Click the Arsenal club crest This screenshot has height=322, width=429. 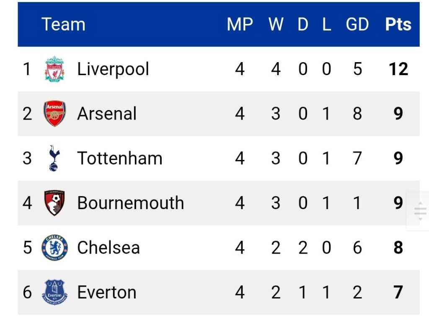(x=54, y=113)
